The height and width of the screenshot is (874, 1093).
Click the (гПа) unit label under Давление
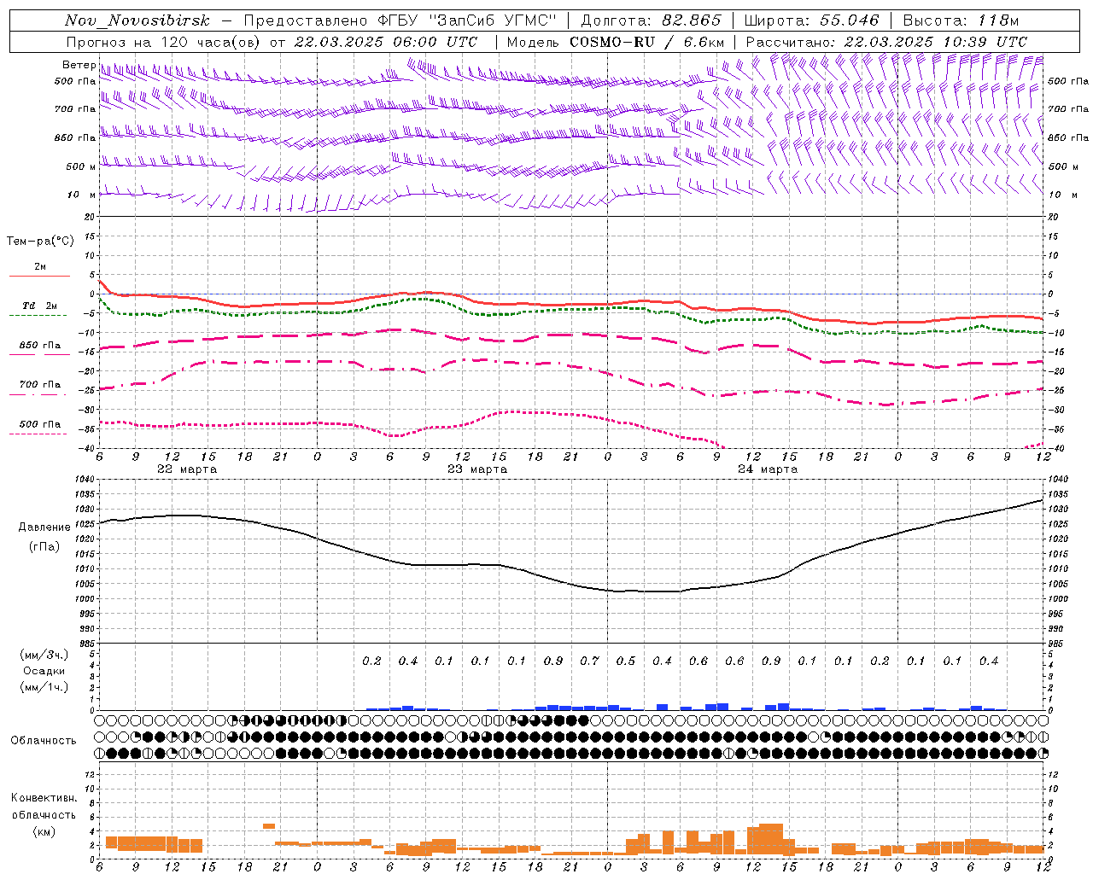pyautogui.click(x=44, y=546)
